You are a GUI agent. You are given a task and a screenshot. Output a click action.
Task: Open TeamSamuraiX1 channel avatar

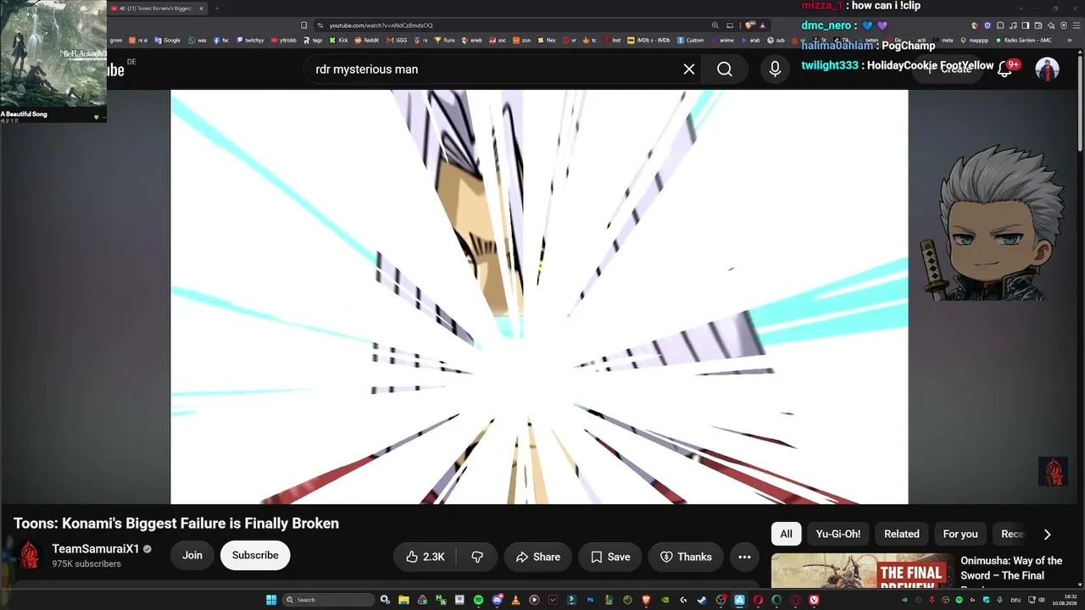pos(30,555)
